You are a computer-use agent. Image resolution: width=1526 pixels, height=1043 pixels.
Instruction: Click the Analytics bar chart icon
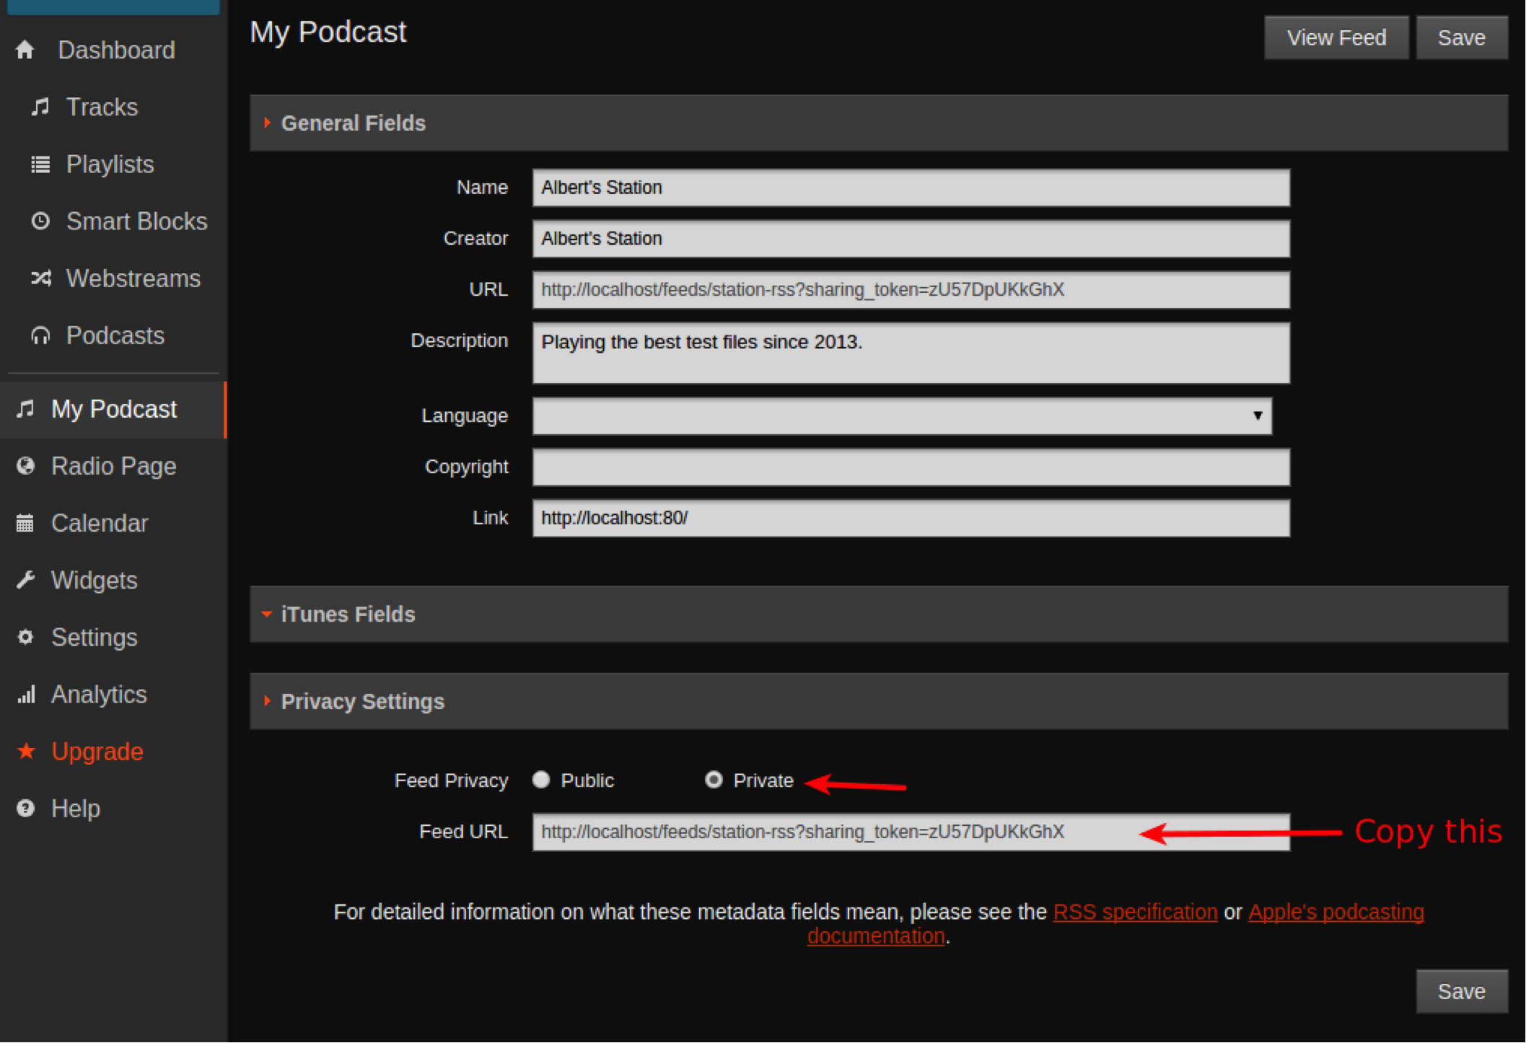pos(27,695)
